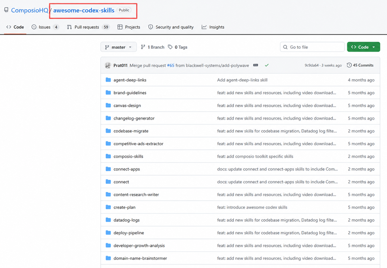Screen dimensions: 387x268
Task: Click the folder icon for content-research-writer
Action: click(108, 195)
